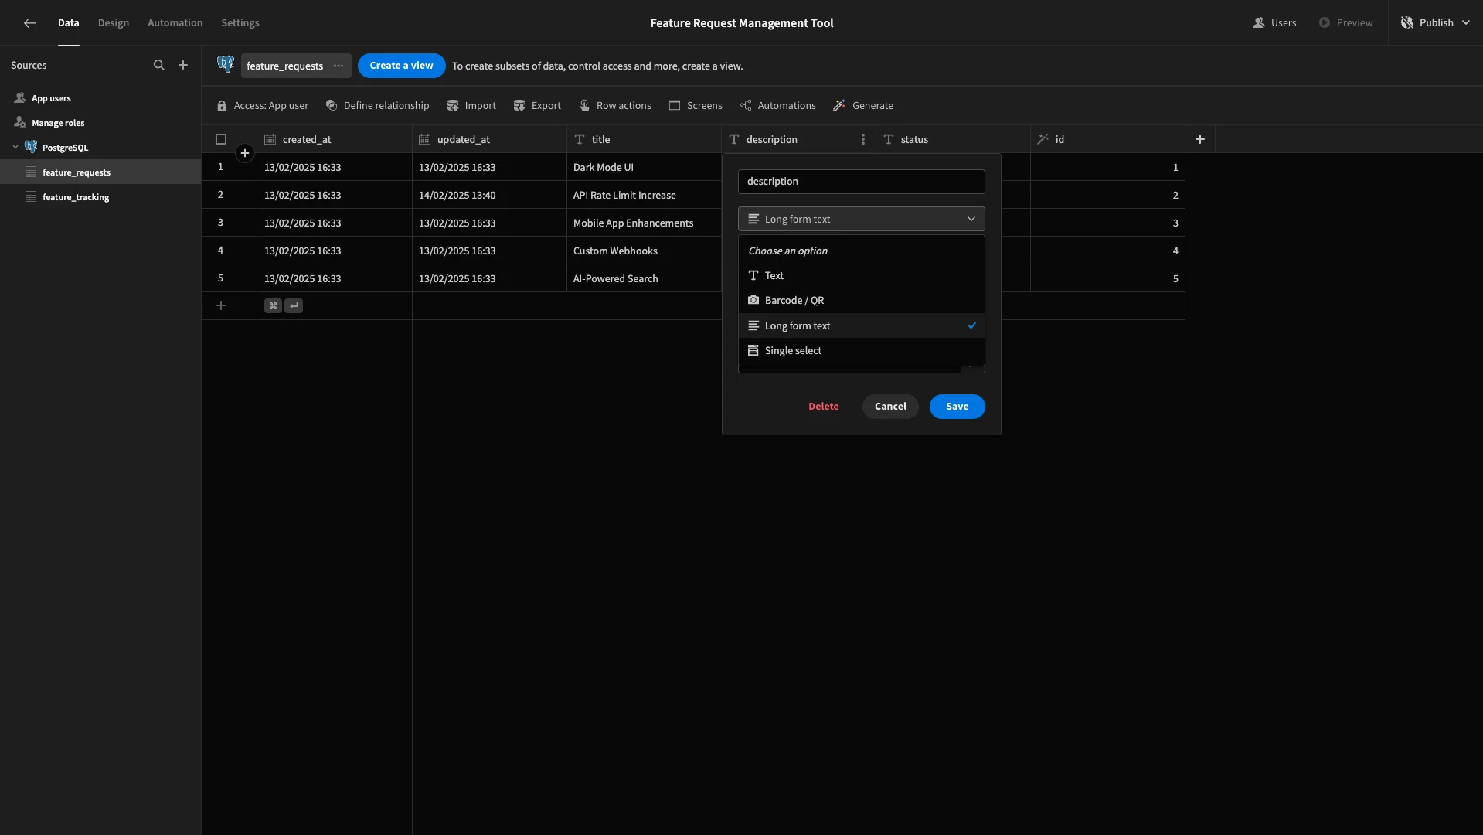
Task: Save the column changes
Action: click(957, 407)
